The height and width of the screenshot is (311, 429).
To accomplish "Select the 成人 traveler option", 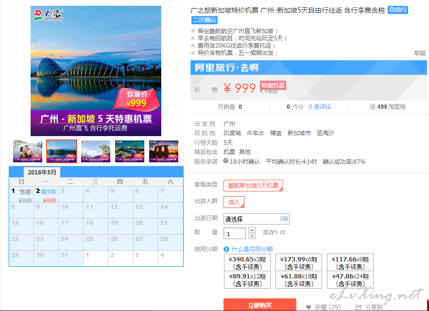I will pyautogui.click(x=234, y=202).
